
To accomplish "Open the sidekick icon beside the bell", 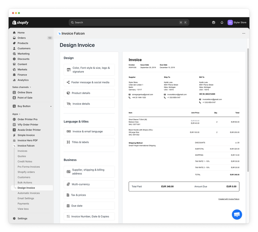I will (x=214, y=23).
